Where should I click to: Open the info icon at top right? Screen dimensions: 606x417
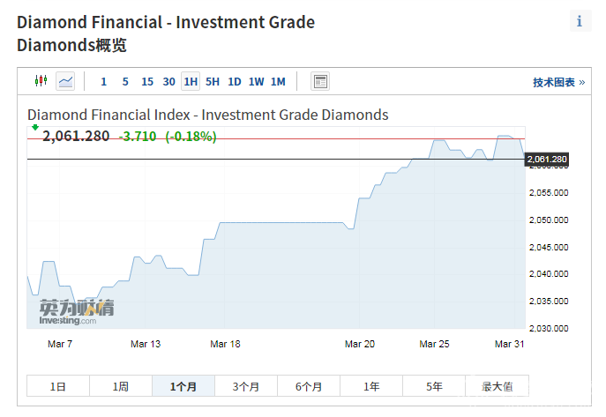click(x=580, y=22)
